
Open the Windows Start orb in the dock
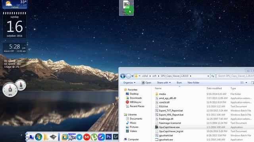38,137
